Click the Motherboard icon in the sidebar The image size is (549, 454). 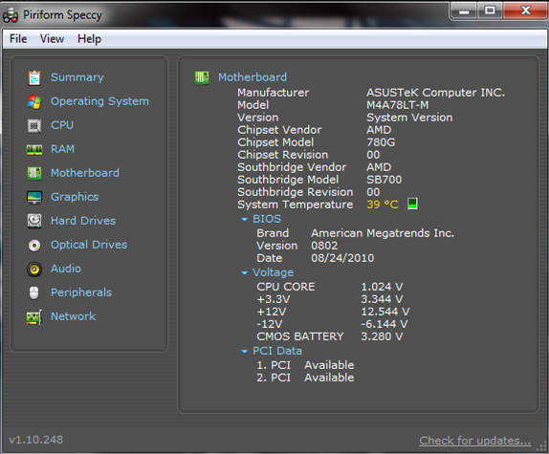pos(34,173)
